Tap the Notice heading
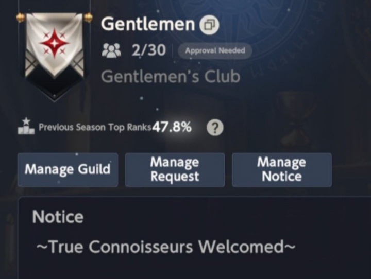This screenshot has height=279, width=371. (x=58, y=217)
